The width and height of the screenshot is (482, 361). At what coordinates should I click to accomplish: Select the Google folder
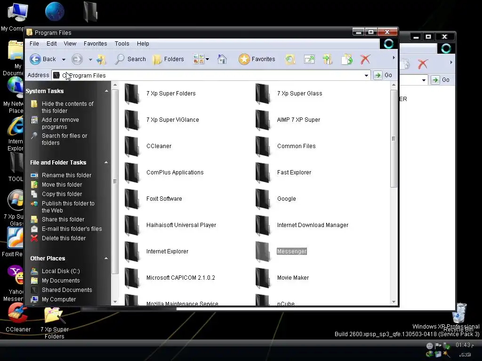click(276, 199)
